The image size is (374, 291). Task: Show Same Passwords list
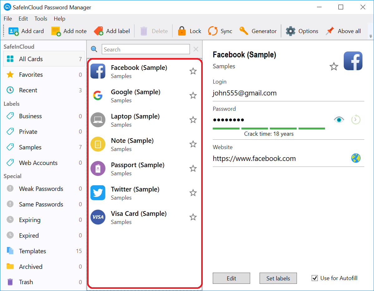(44, 204)
